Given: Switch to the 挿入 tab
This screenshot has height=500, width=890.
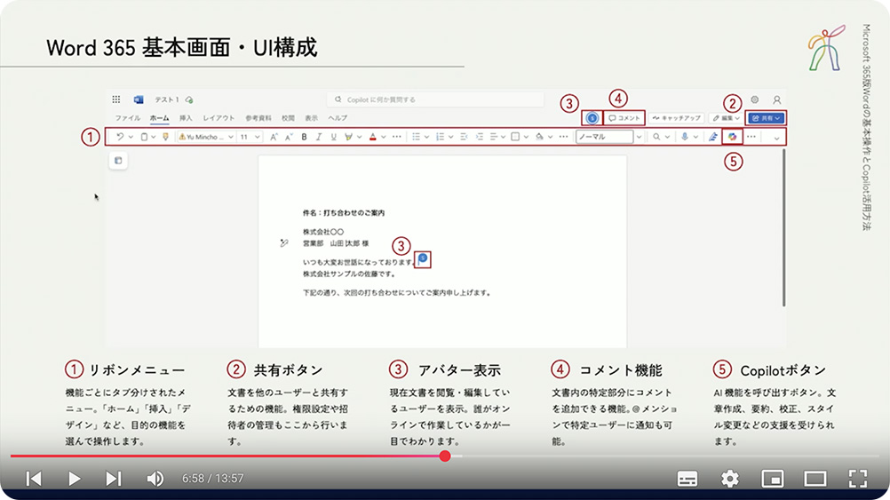Looking at the screenshot, I should [x=186, y=118].
